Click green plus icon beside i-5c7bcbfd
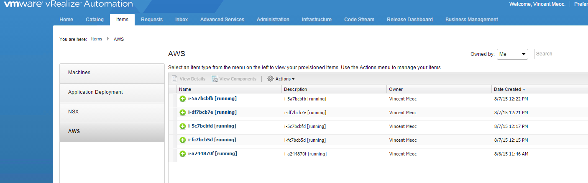The width and height of the screenshot is (588, 183). [x=183, y=126]
